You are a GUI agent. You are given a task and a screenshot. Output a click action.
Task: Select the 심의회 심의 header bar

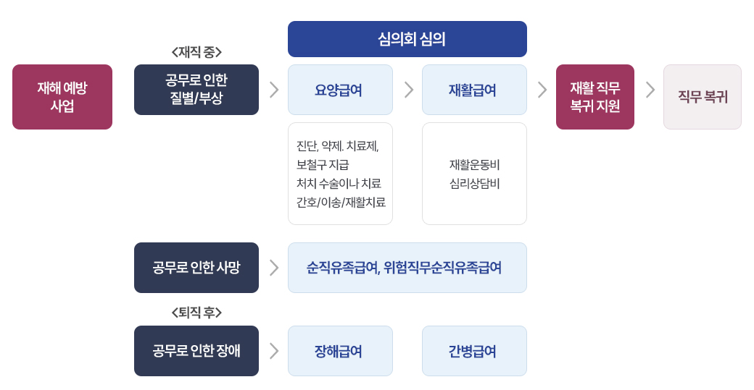coord(407,39)
